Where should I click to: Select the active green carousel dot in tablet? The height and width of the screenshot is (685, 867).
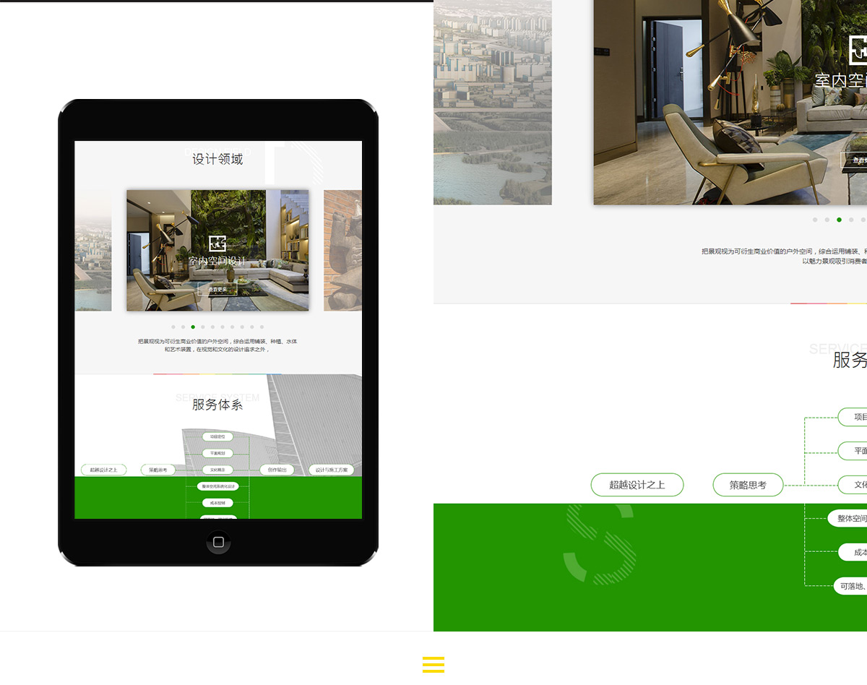tap(193, 327)
